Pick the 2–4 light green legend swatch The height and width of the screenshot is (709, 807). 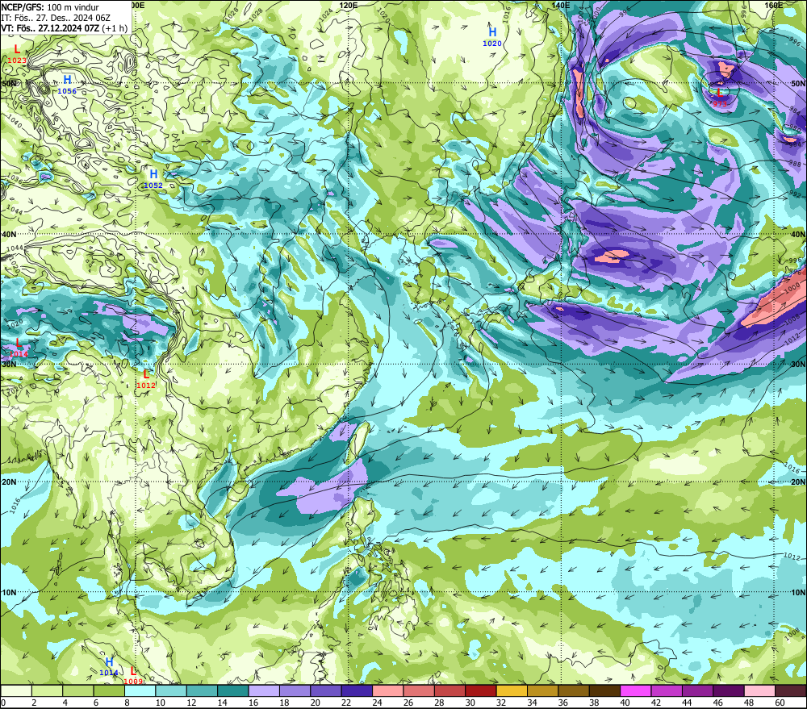point(48,691)
